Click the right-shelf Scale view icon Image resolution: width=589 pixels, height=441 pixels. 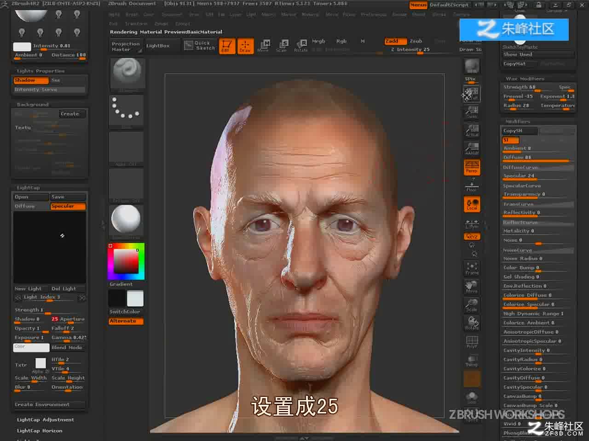[472, 305]
